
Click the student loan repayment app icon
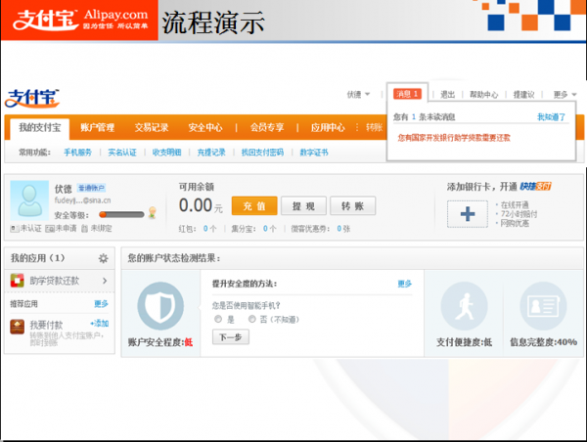point(17,282)
